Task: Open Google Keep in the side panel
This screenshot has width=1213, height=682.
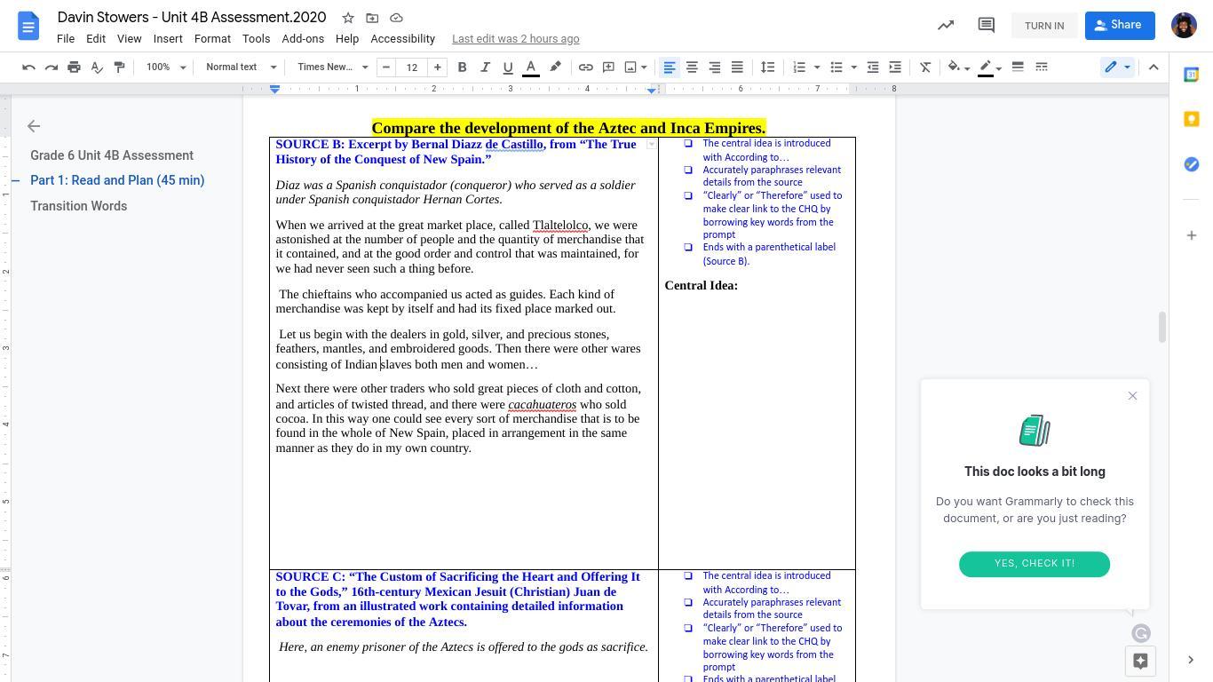Action: pyautogui.click(x=1192, y=119)
